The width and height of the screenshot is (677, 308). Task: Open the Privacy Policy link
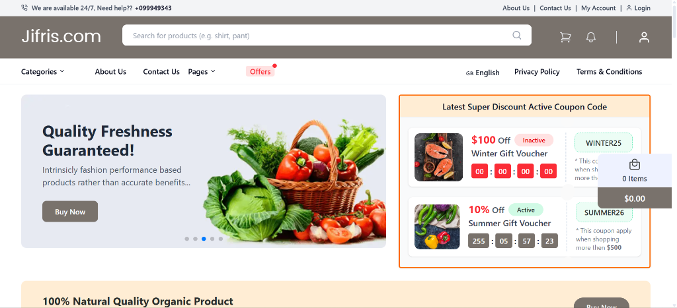pos(537,71)
